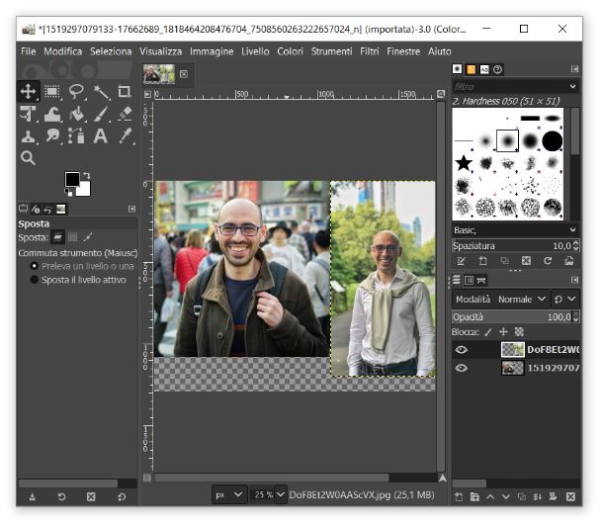Raise the active layer
Image resolution: width=603 pixels, height=527 pixels.
tap(490, 496)
